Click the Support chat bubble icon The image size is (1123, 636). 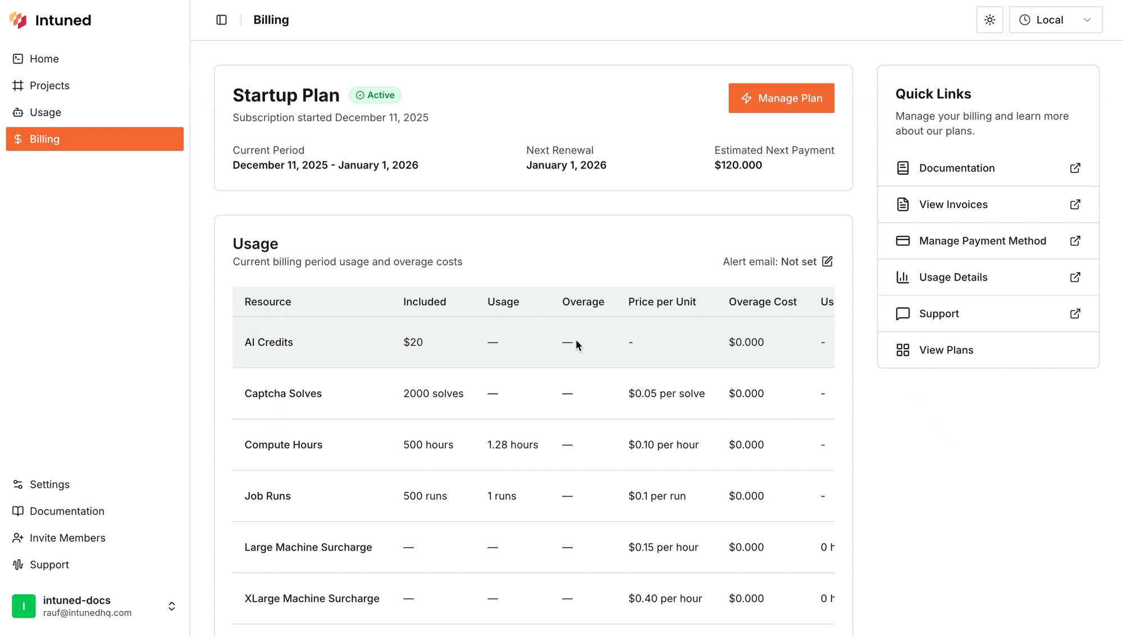tap(902, 314)
